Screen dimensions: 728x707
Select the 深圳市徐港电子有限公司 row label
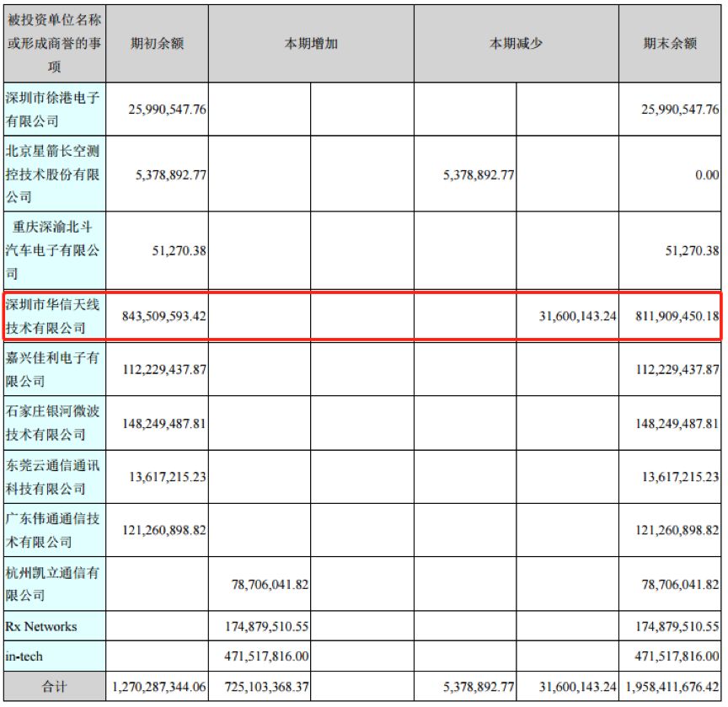click(53, 109)
